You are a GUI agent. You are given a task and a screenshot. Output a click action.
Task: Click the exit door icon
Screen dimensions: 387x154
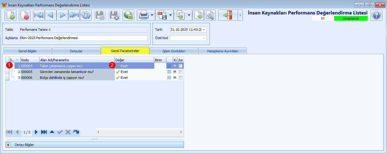[227, 15]
